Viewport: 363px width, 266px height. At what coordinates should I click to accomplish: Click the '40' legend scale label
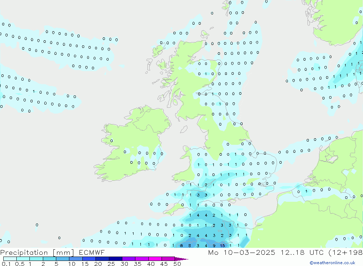[151, 264]
